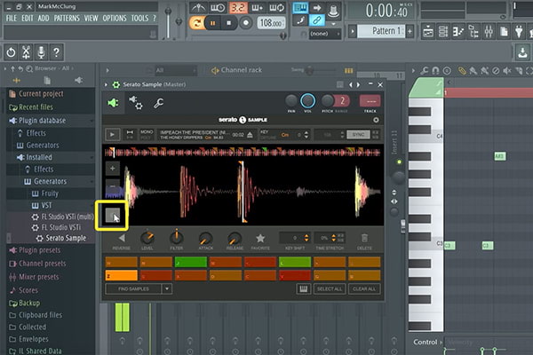This screenshot has width=533, height=355.
Task: Click the Serato plugin wrench icon
Action: tap(158, 103)
